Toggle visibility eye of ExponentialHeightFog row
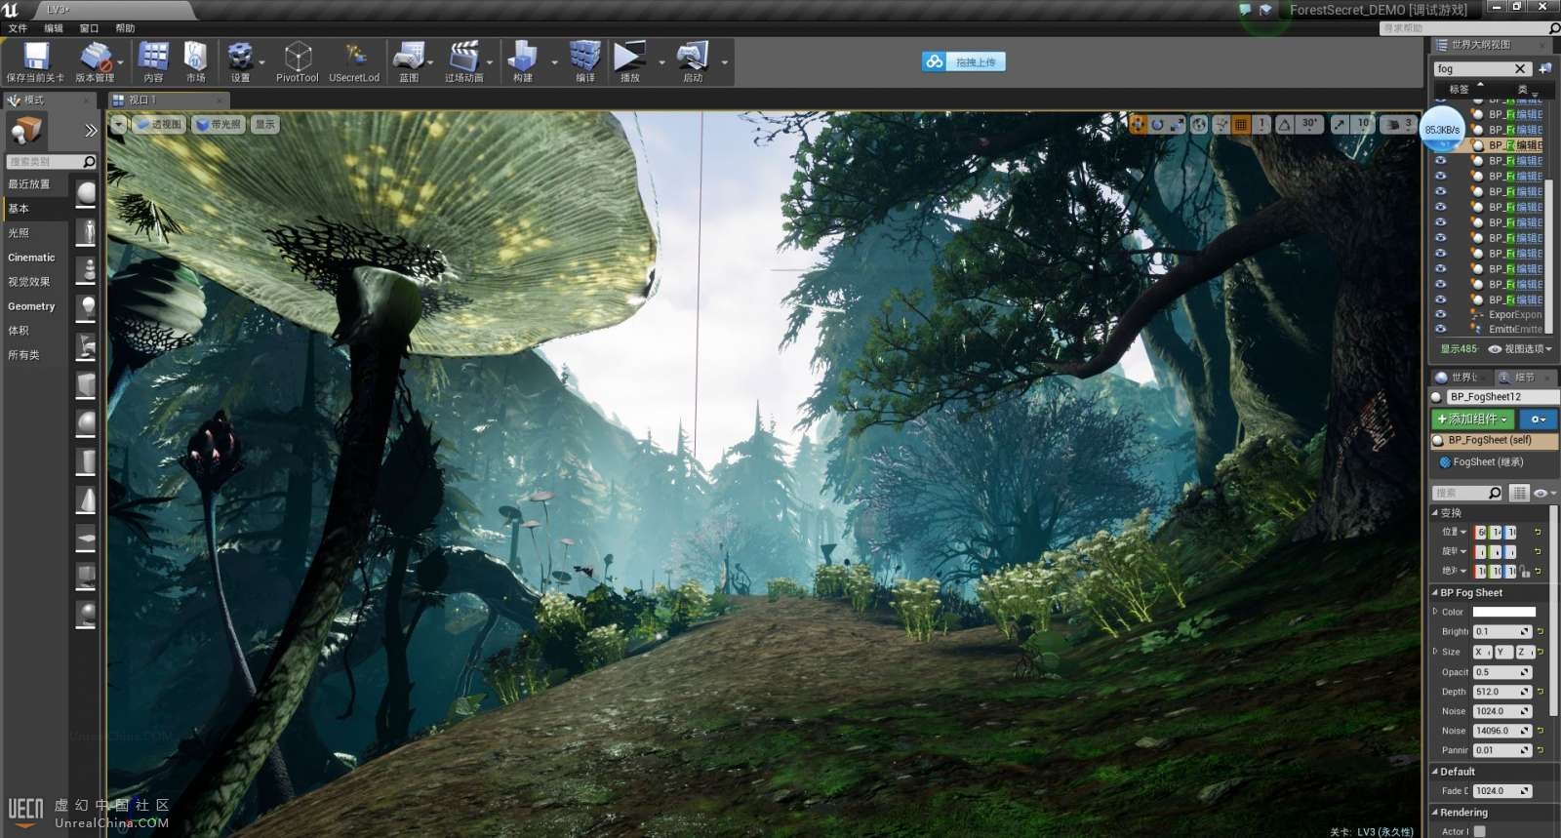The height and width of the screenshot is (838, 1561). tap(1440, 314)
